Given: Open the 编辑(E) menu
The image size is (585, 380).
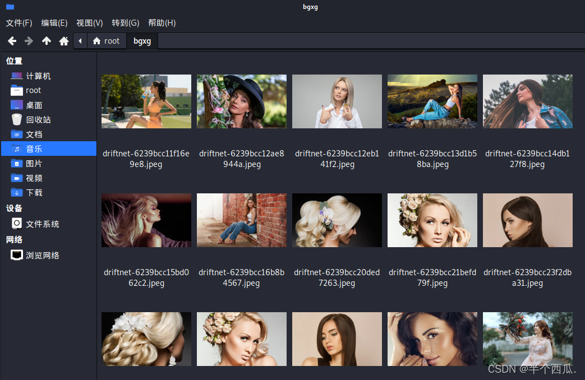Looking at the screenshot, I should click(x=54, y=23).
